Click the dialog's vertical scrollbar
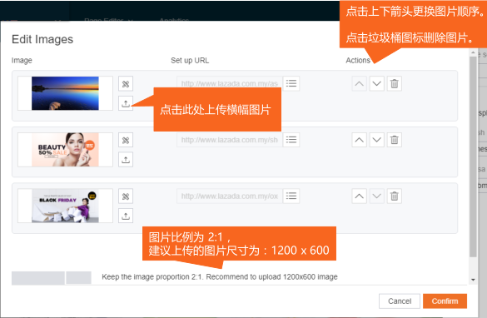 tap(473, 157)
